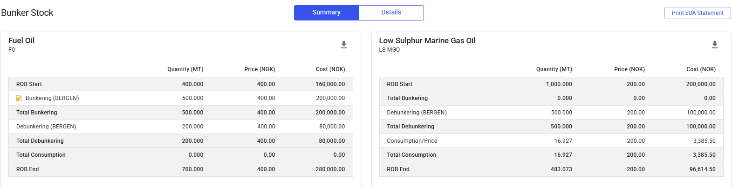This screenshot has width=732, height=187.
Task: Click the Fuel Oil Cost (NOK) column header
Action: coord(330,69)
